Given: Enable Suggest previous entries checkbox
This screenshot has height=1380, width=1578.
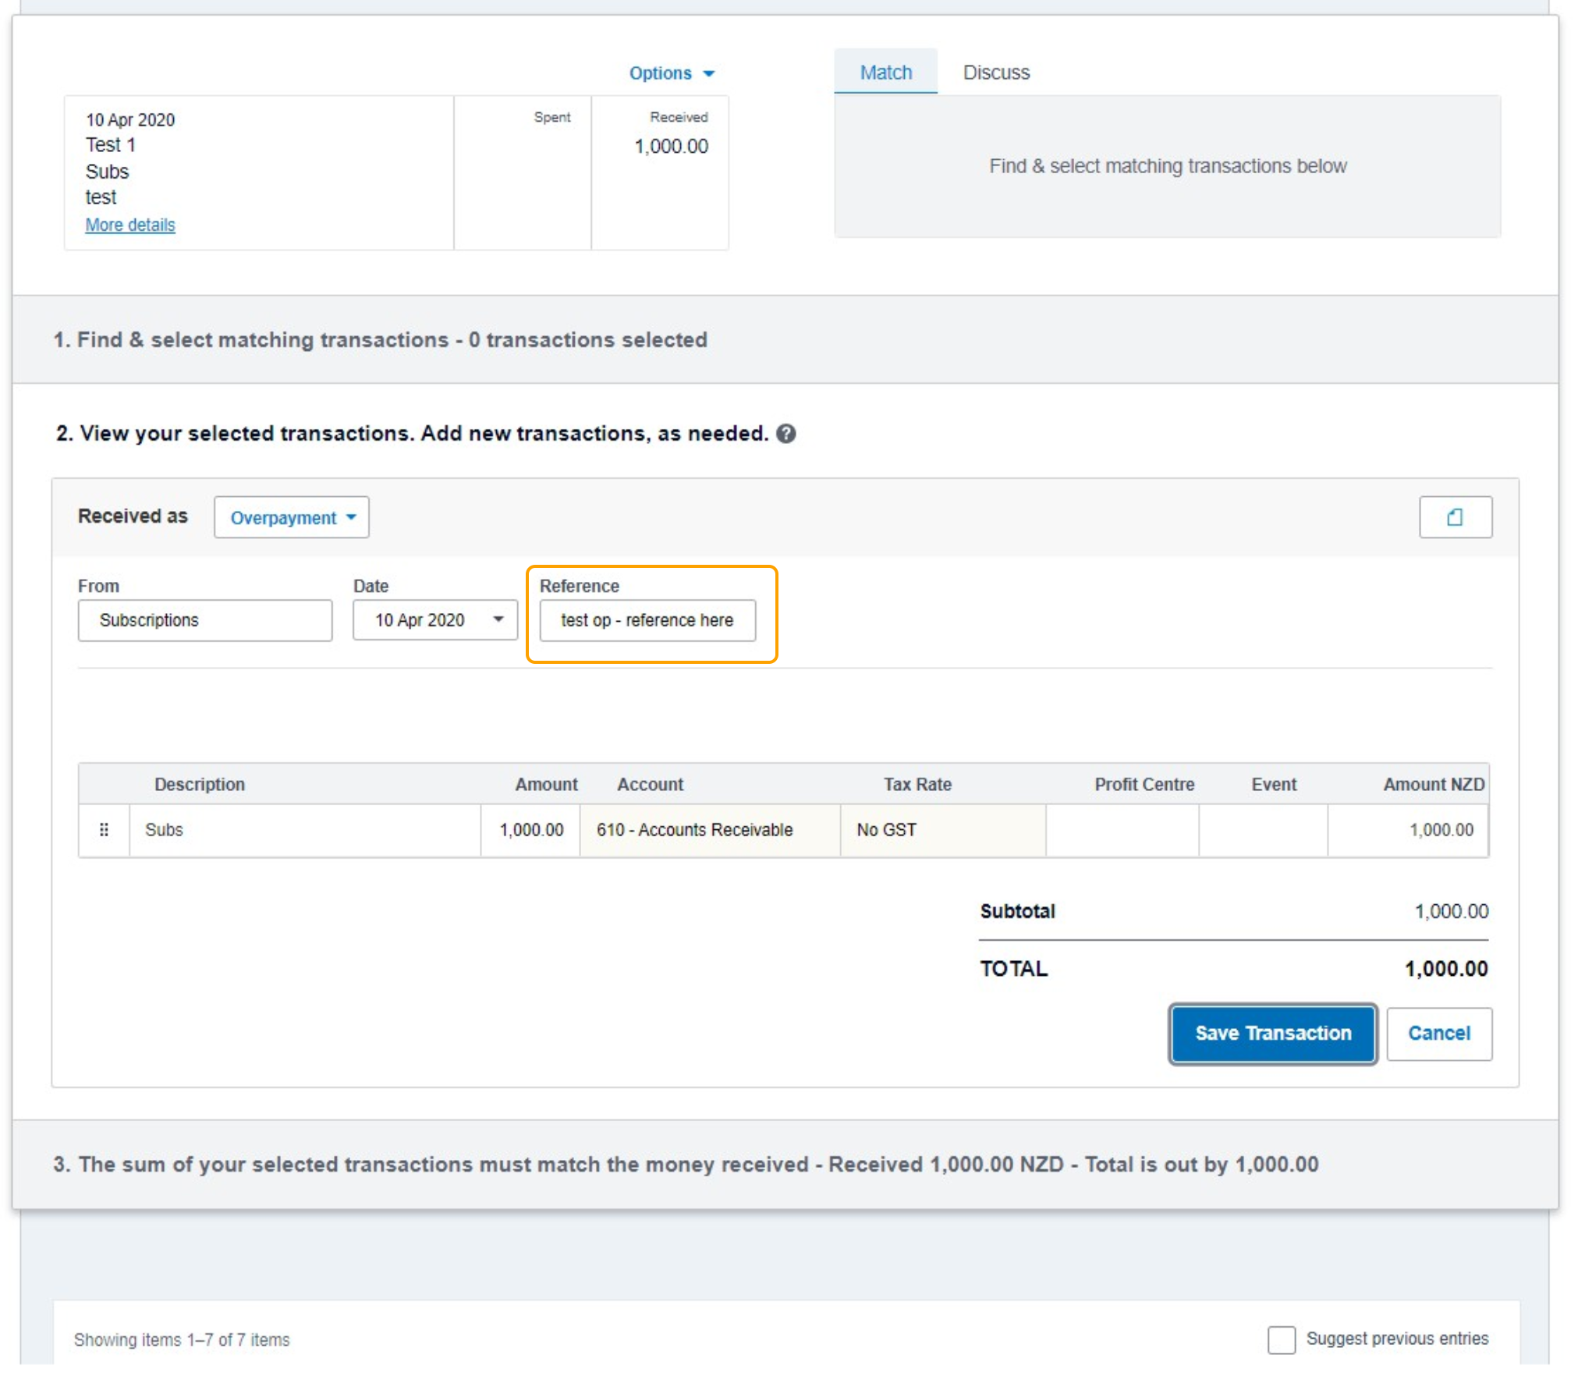Looking at the screenshot, I should tap(1281, 1339).
